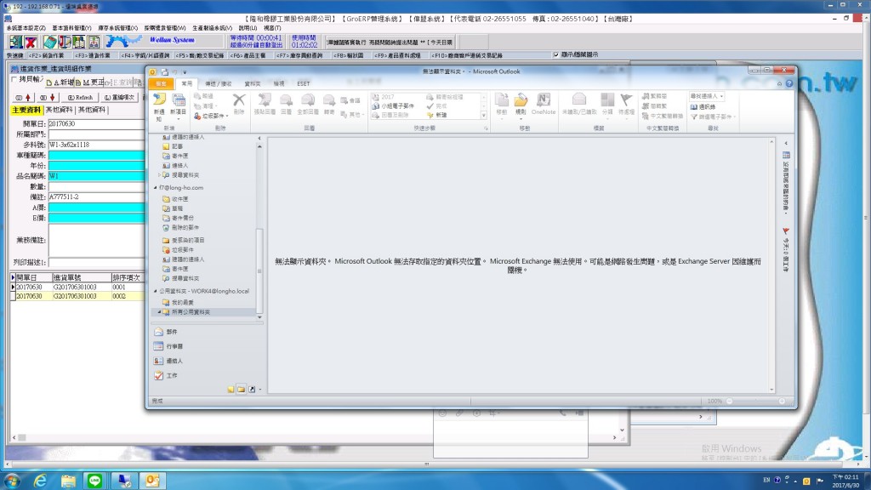Open the first system-settings (Z) menu in ERP

click(x=26, y=28)
